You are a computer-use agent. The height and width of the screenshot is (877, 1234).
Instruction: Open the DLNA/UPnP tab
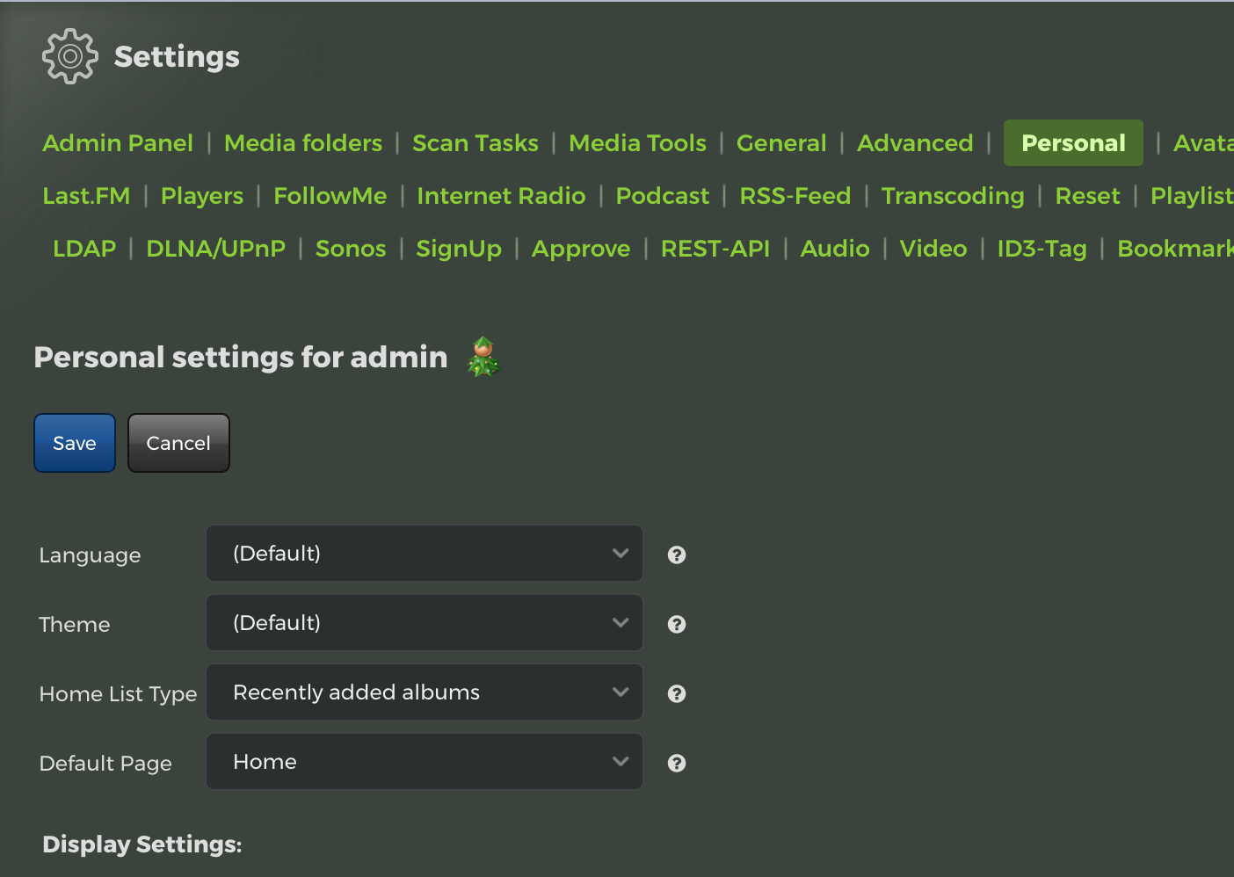point(216,249)
